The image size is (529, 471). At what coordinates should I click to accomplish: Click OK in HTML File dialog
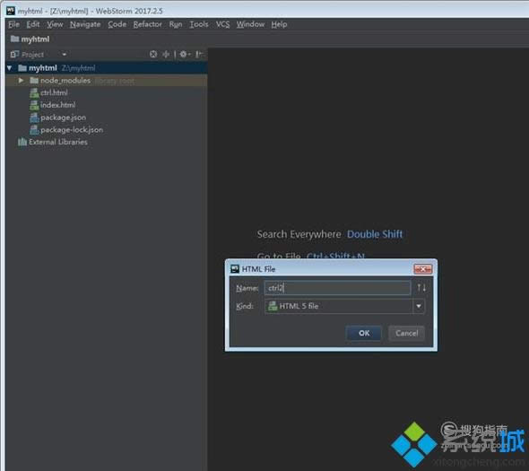(364, 333)
